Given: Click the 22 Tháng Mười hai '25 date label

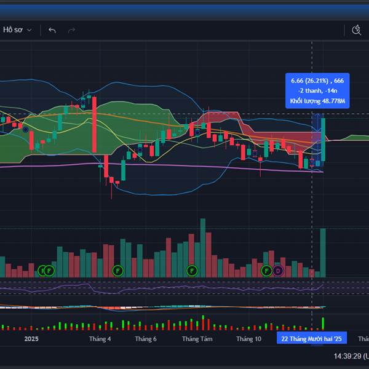Looking at the screenshot, I should (311, 339).
